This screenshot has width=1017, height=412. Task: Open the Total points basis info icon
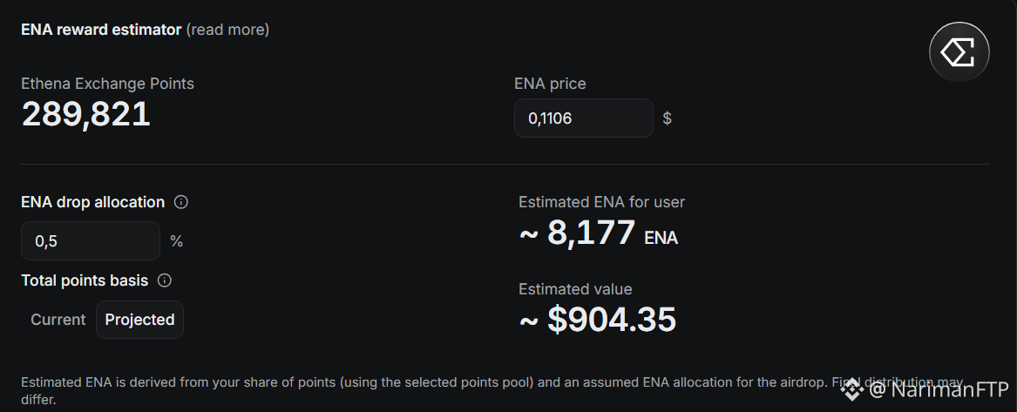tap(165, 280)
